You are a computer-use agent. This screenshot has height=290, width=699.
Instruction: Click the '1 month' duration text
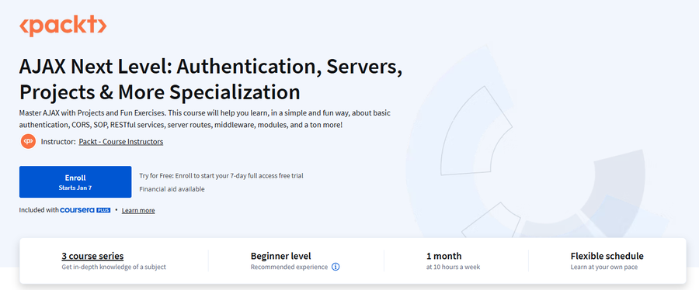click(x=444, y=256)
